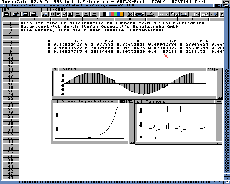Set normal text style with N button

click(52, 14)
